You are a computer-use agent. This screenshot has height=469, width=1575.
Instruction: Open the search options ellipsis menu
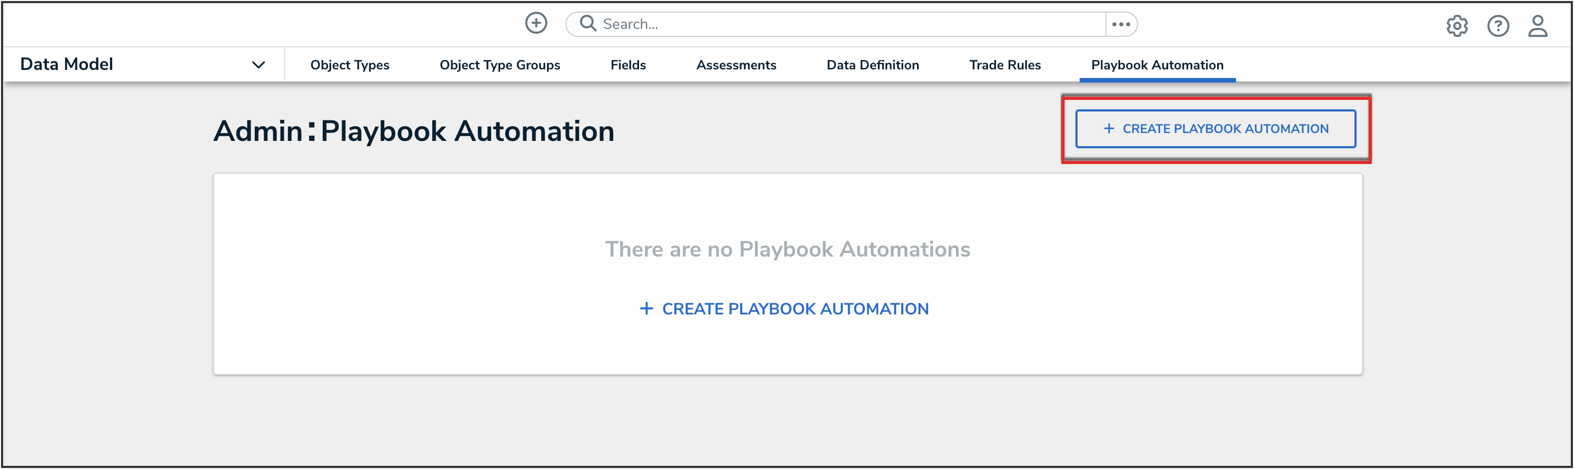(x=1121, y=24)
